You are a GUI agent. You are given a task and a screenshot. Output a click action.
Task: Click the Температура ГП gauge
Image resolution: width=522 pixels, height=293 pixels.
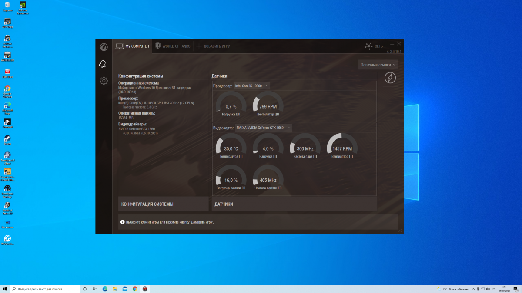point(231,149)
